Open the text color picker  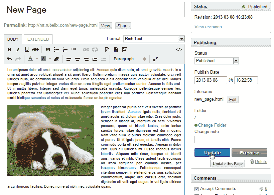click(30, 59)
